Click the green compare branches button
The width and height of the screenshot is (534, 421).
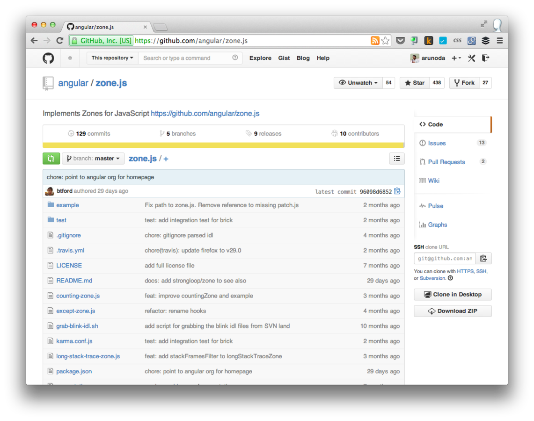pyautogui.click(x=51, y=159)
